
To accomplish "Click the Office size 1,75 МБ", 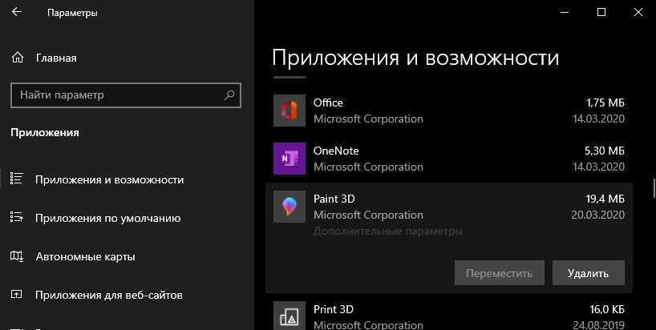I will point(605,103).
